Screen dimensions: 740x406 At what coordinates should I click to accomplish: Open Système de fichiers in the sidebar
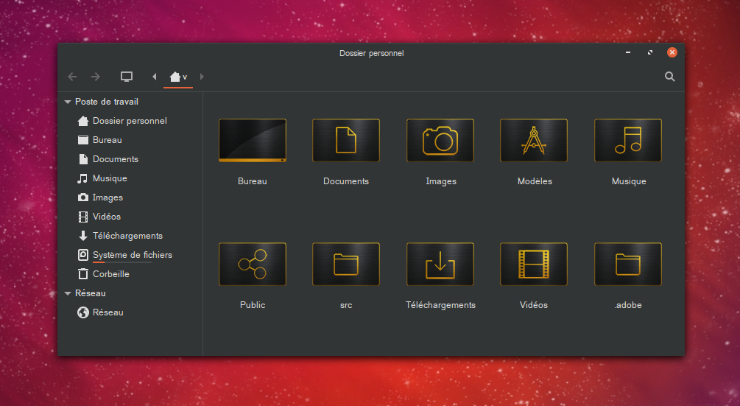pos(124,255)
